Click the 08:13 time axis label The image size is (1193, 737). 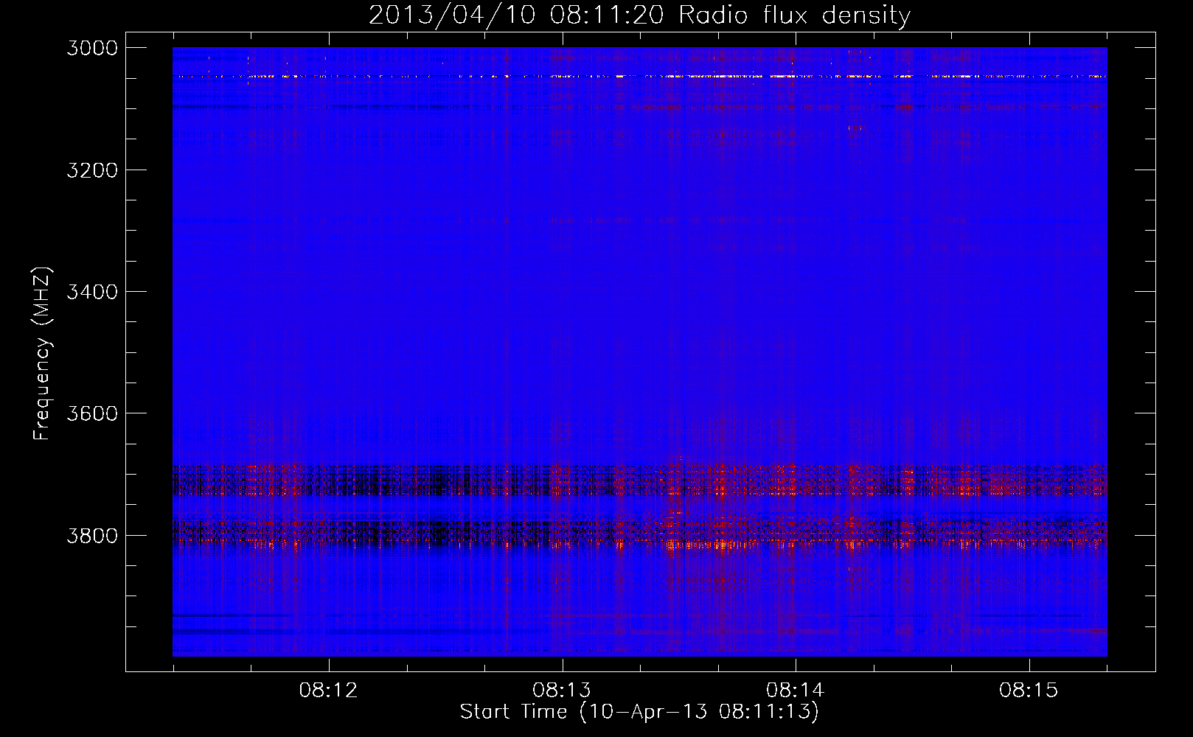(x=562, y=690)
